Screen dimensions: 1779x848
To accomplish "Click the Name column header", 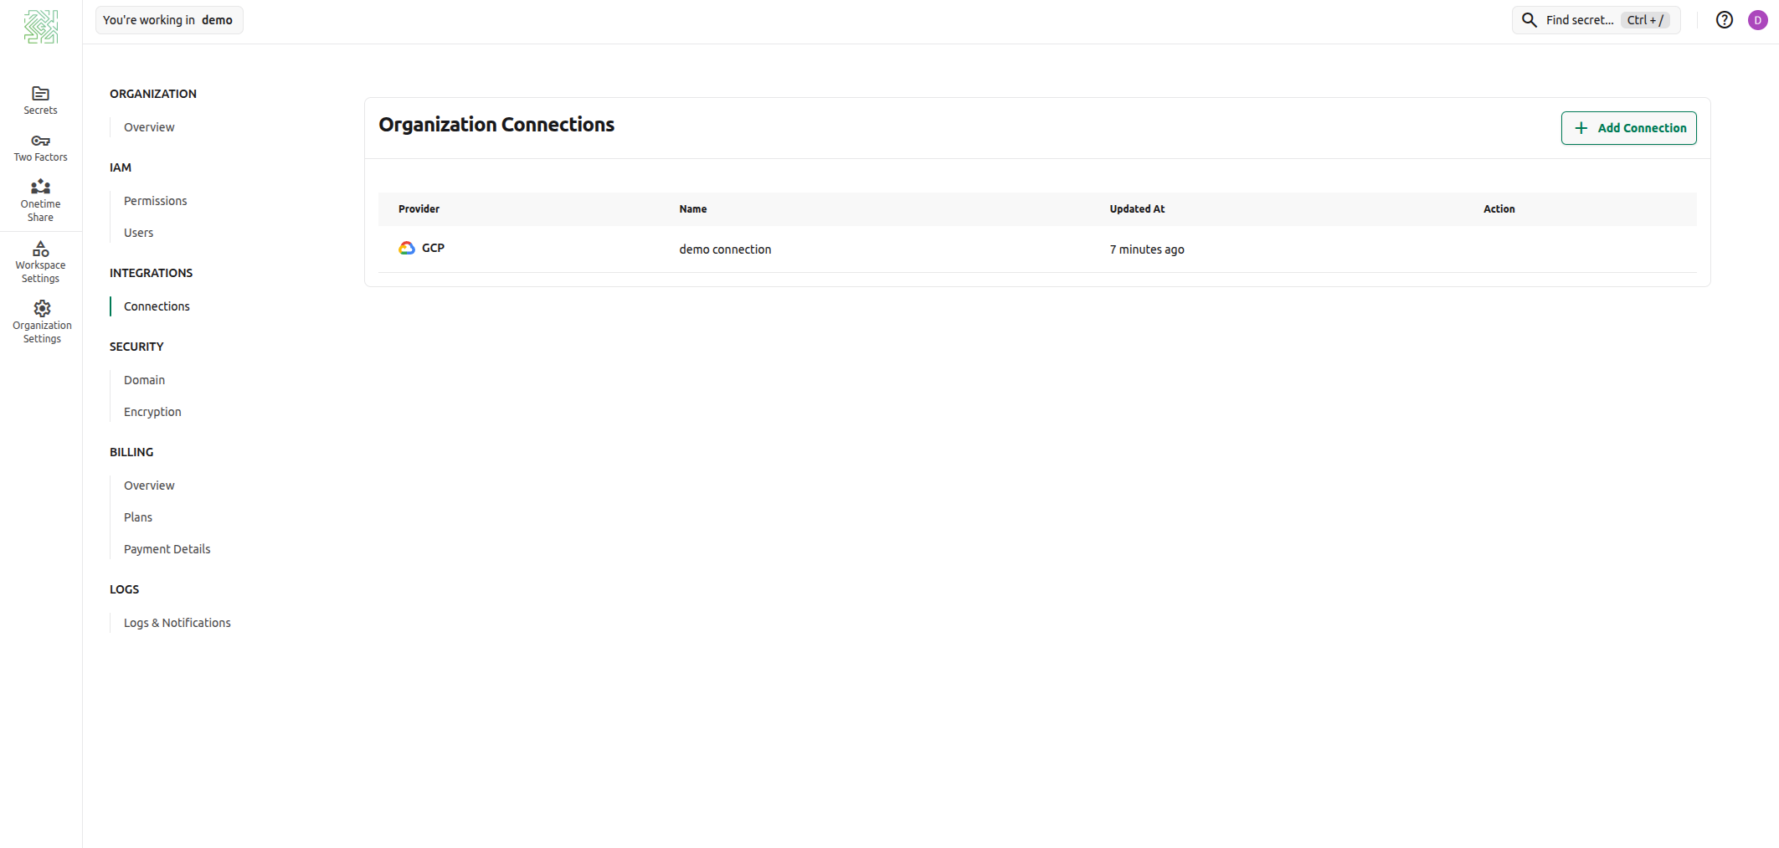I will pos(693,209).
